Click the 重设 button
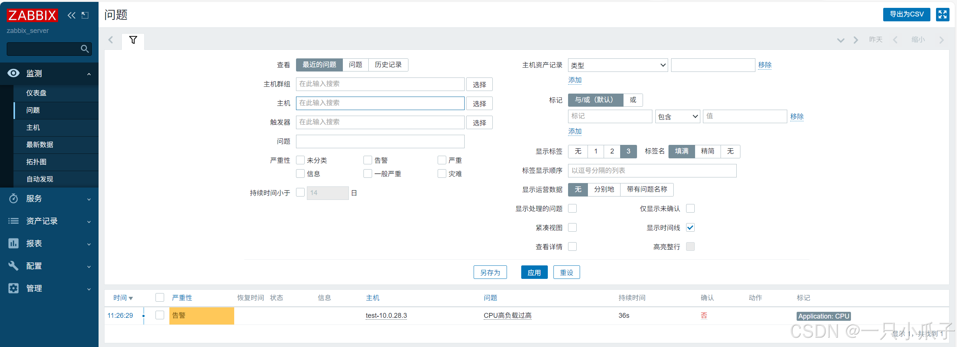Image resolution: width=957 pixels, height=347 pixels. 567,272
